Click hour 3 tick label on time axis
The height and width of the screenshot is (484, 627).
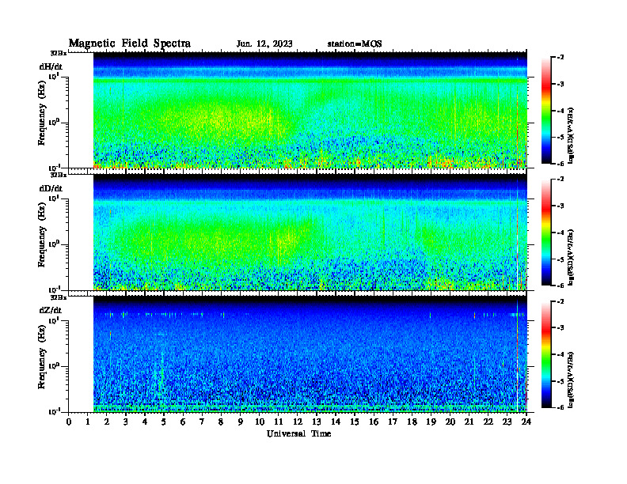(126, 422)
